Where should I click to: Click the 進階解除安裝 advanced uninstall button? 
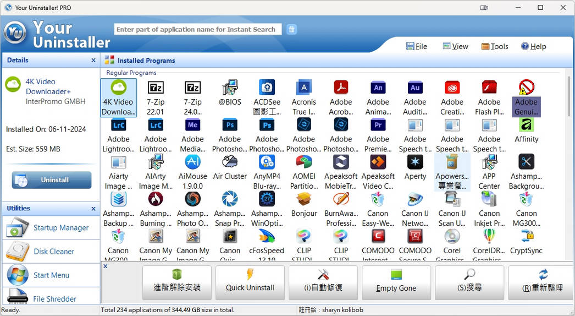[x=177, y=282]
